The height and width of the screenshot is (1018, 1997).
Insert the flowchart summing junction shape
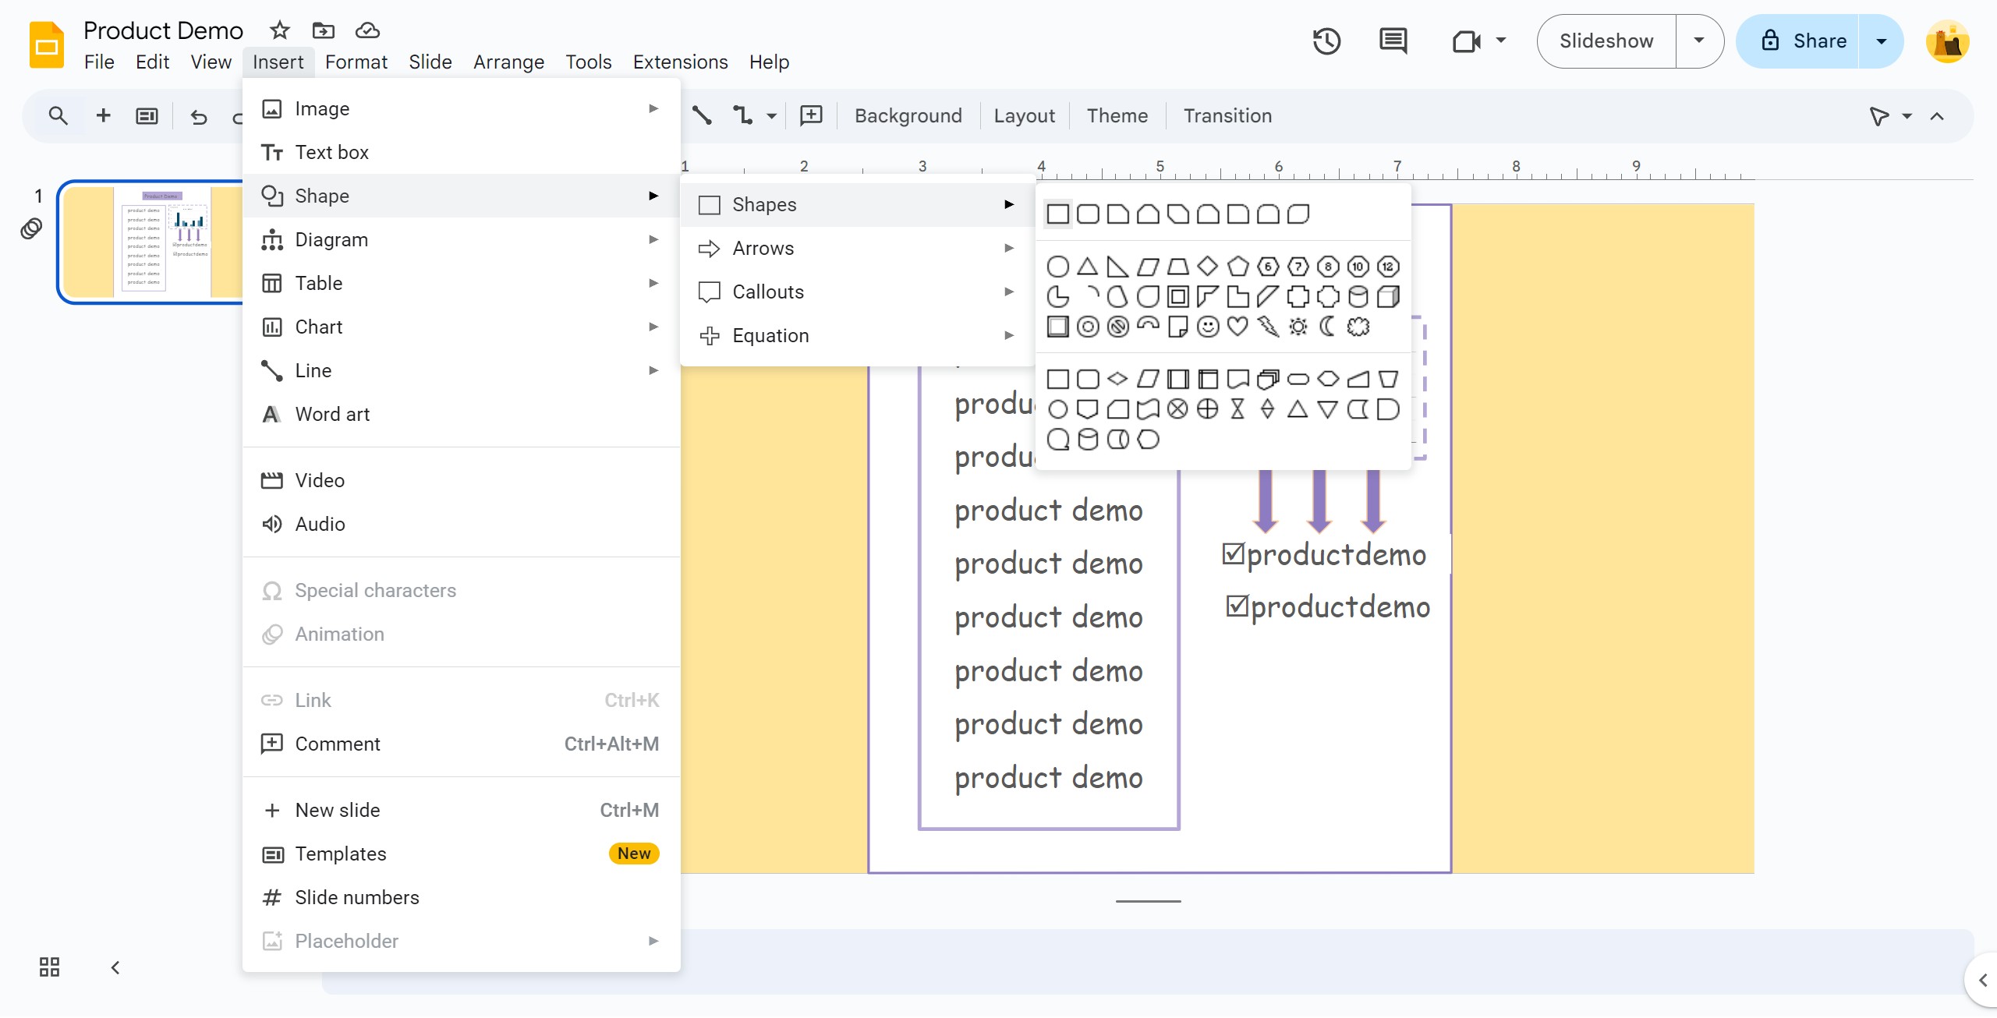tap(1178, 409)
